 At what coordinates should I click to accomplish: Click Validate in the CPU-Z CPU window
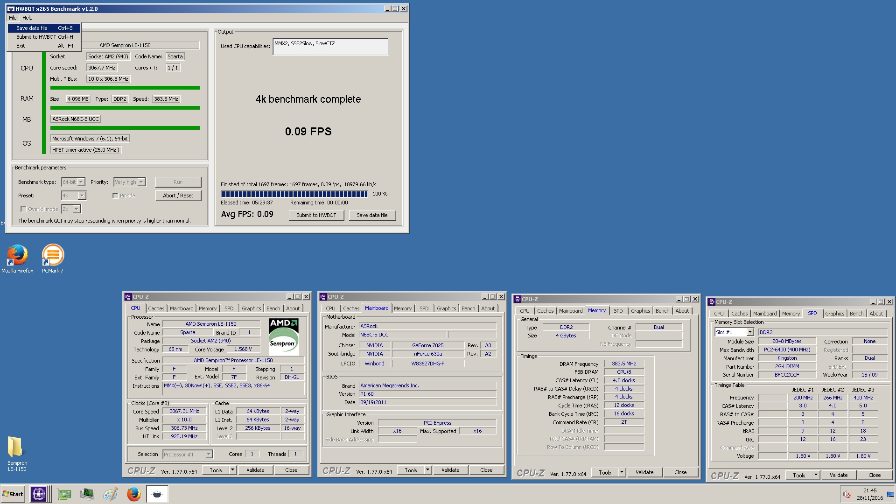255,470
